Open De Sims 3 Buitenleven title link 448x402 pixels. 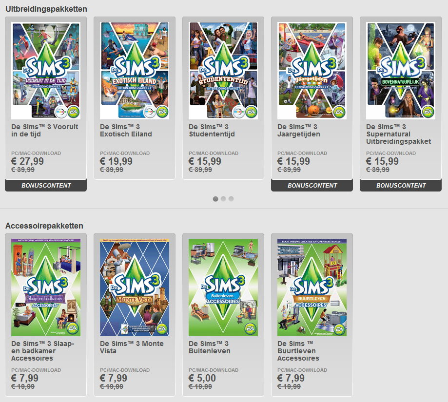coord(210,347)
